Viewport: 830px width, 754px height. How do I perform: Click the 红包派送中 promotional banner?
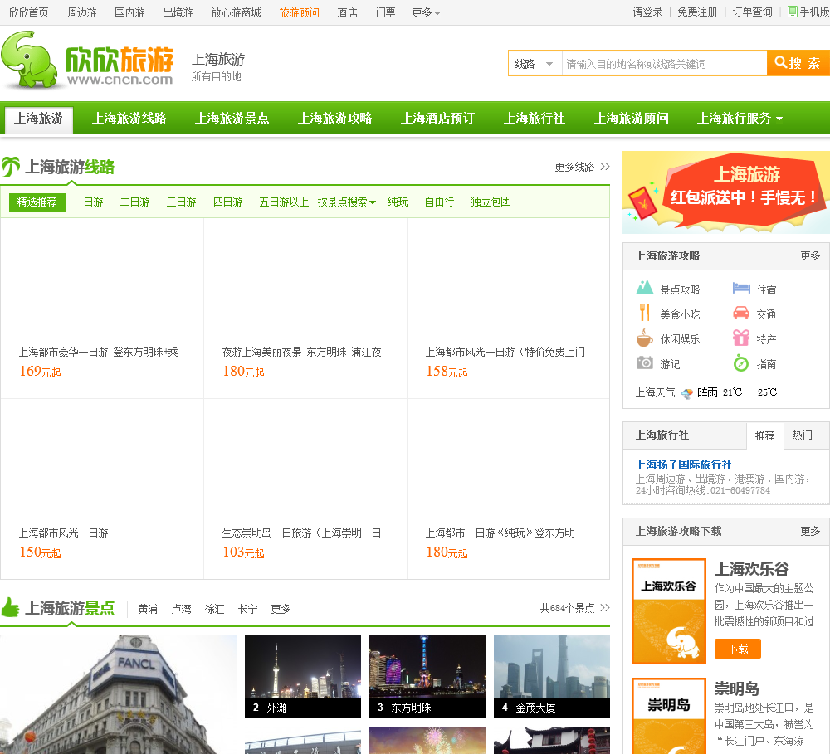[x=726, y=192]
